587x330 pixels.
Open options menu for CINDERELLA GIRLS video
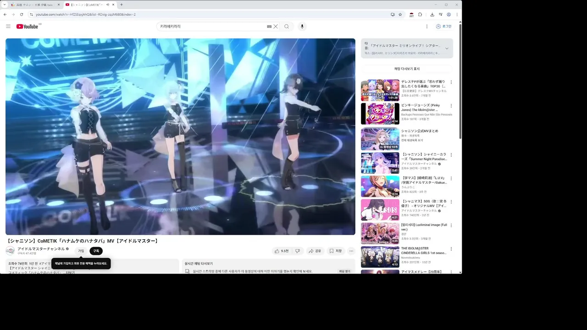(451, 249)
